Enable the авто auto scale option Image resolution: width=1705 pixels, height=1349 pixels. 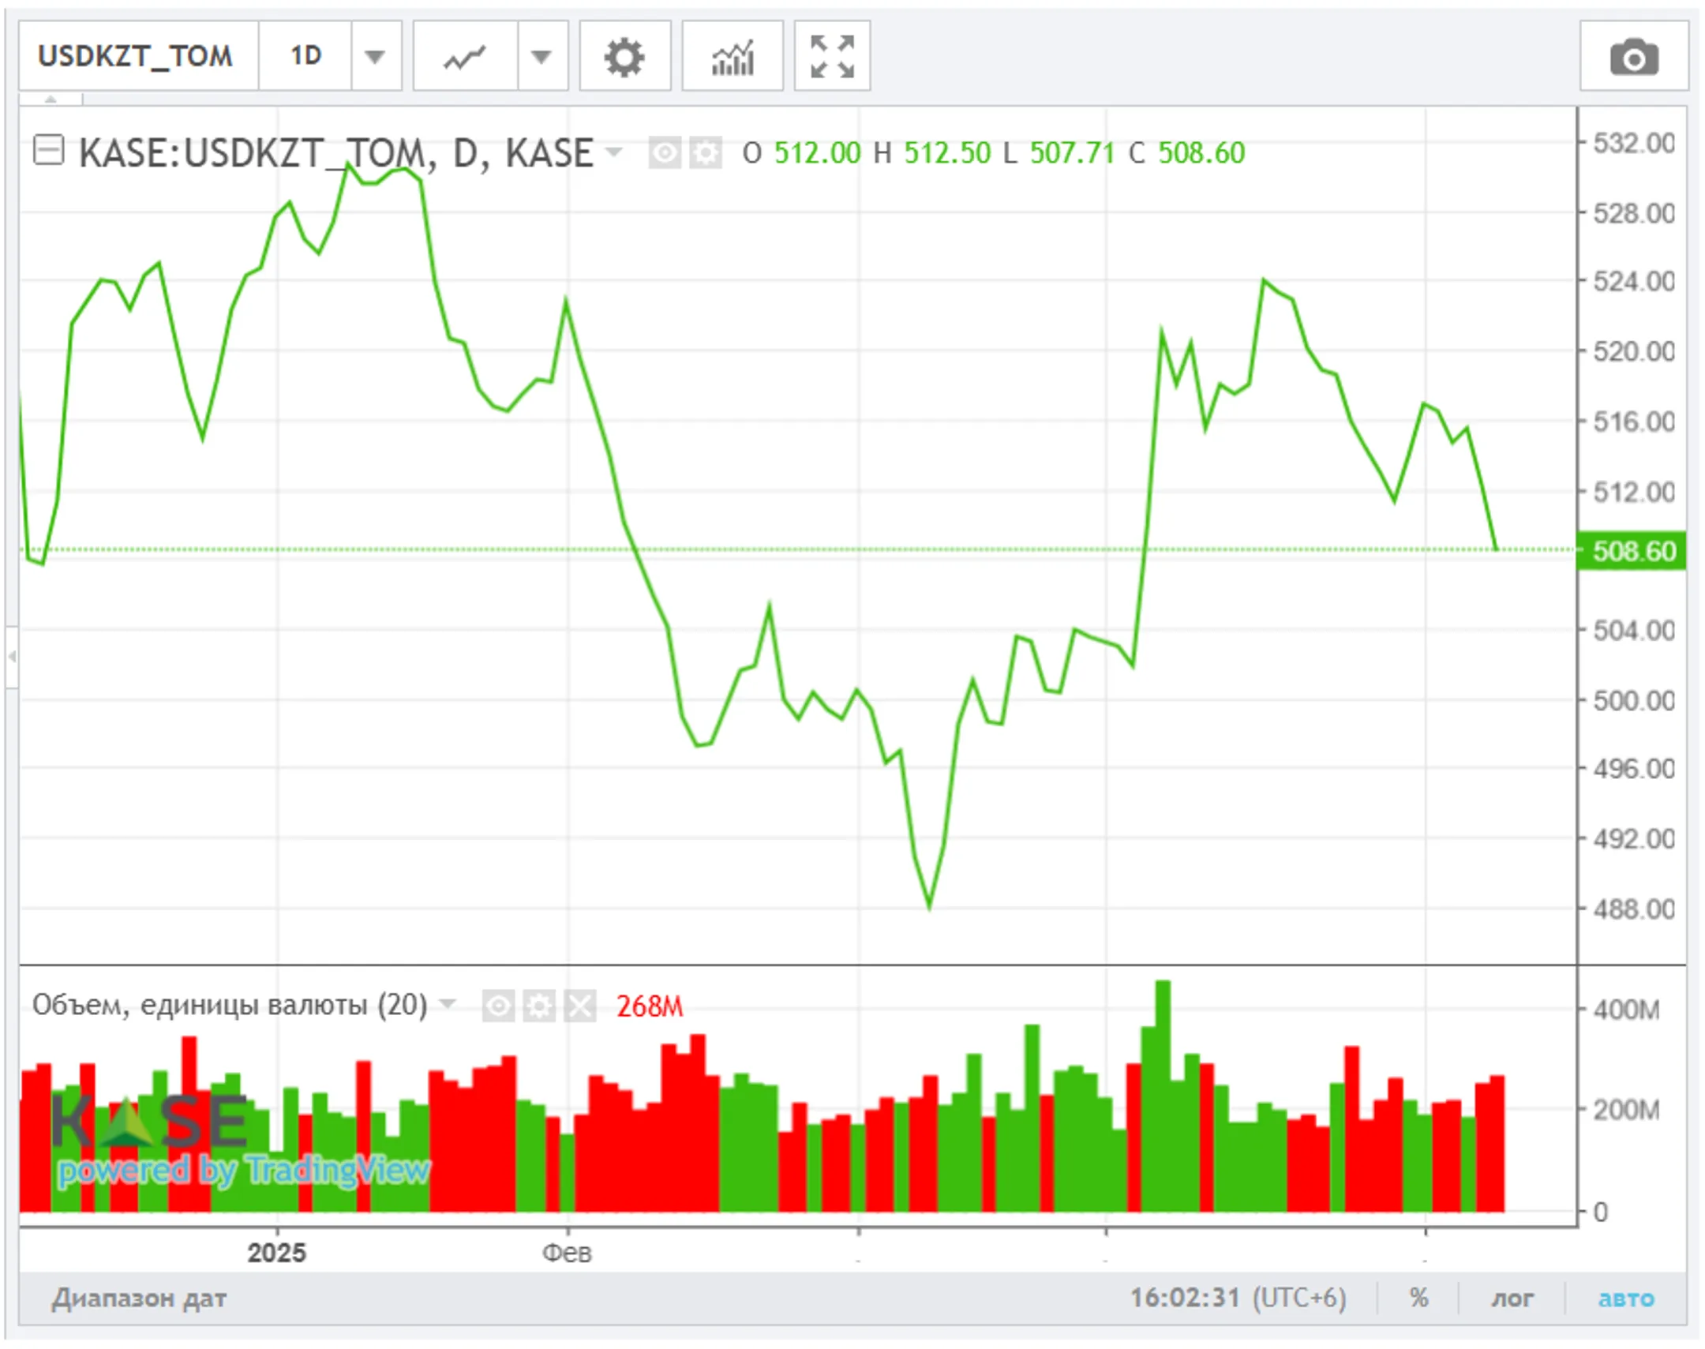click(x=1625, y=1298)
